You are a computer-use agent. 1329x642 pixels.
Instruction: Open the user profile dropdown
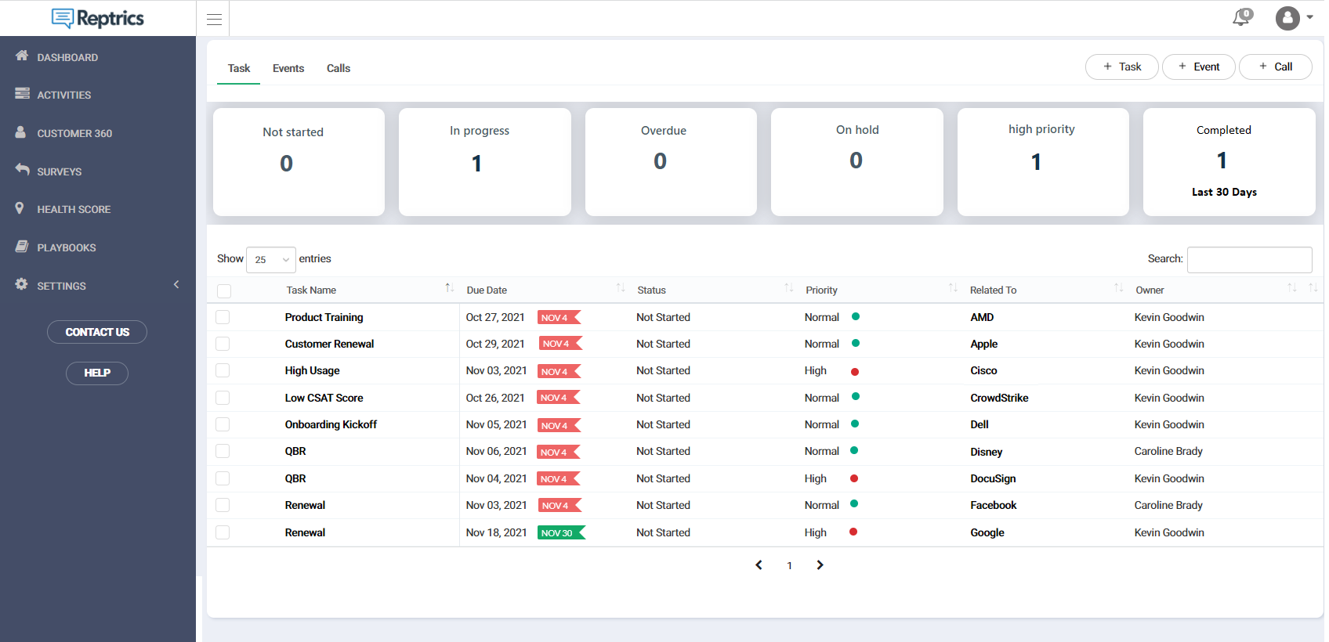click(1294, 18)
